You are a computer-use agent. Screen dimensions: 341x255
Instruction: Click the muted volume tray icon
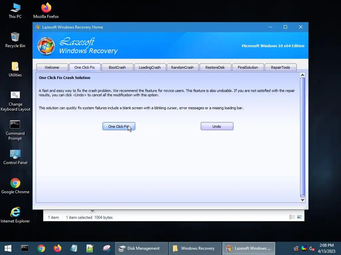click(x=312, y=248)
